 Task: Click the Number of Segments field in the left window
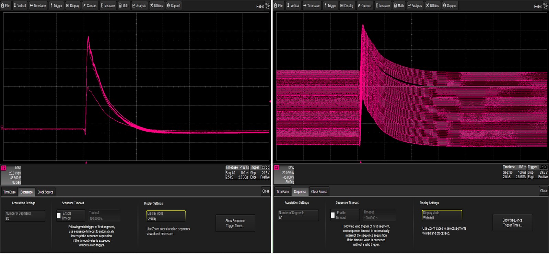pyautogui.click(x=25, y=216)
